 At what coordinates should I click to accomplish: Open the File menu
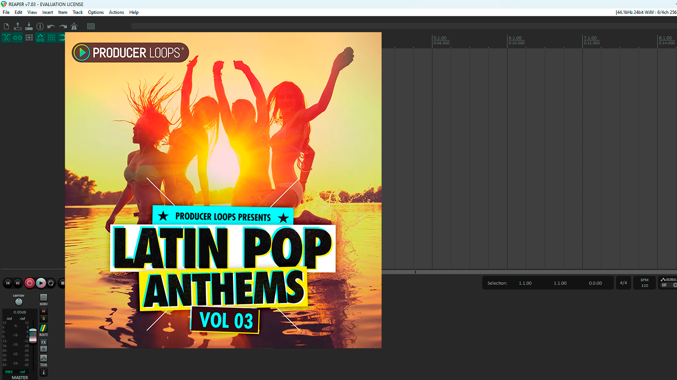(x=6, y=12)
